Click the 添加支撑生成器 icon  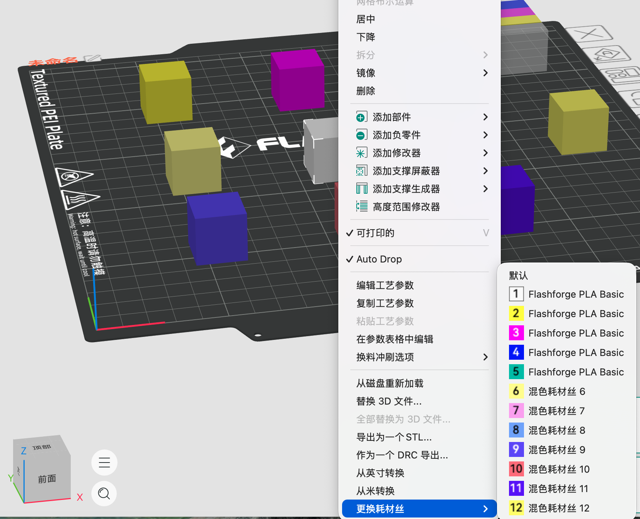(361, 189)
